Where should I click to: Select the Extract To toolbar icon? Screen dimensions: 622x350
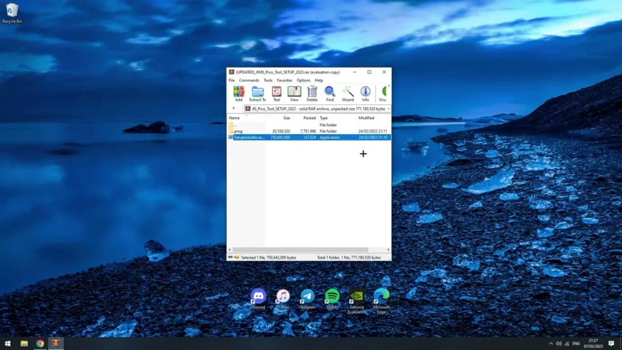click(x=258, y=94)
